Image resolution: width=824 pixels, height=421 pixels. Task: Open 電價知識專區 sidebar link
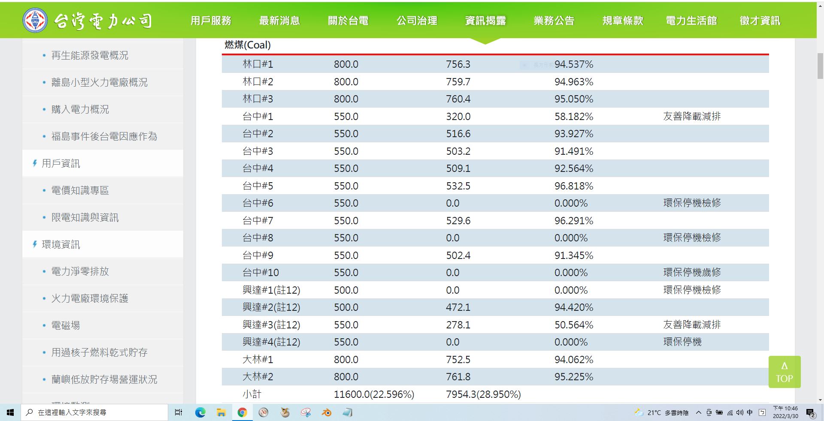tap(80, 190)
